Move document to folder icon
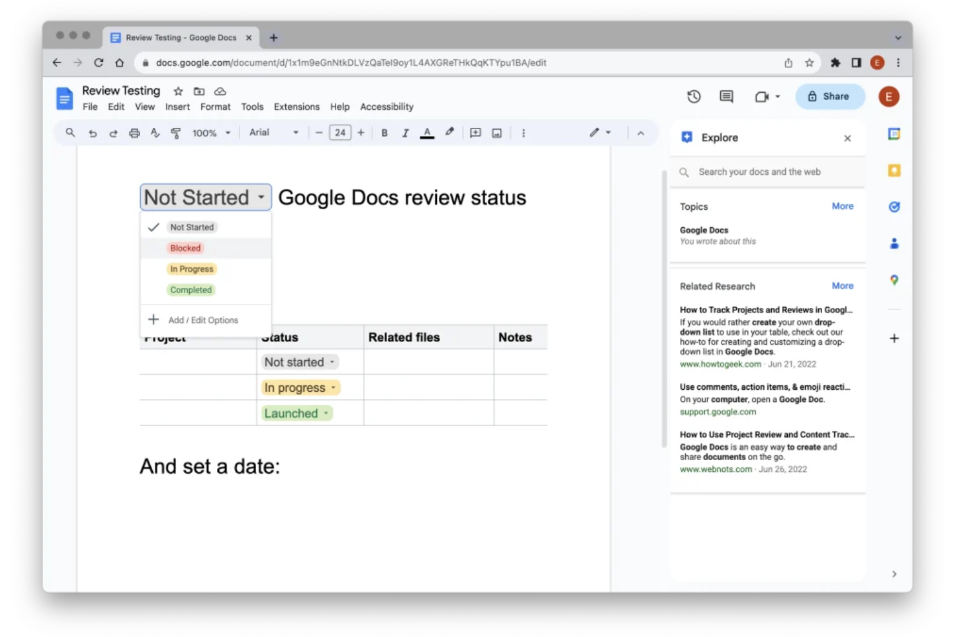The height and width of the screenshot is (637, 955). point(199,91)
